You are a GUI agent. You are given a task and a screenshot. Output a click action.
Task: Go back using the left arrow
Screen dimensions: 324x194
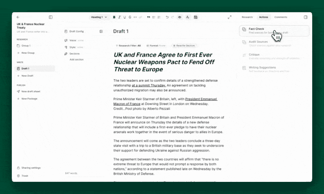[x=18, y=17]
